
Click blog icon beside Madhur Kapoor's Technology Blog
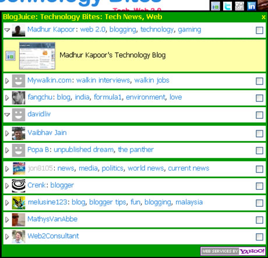click(x=10, y=56)
